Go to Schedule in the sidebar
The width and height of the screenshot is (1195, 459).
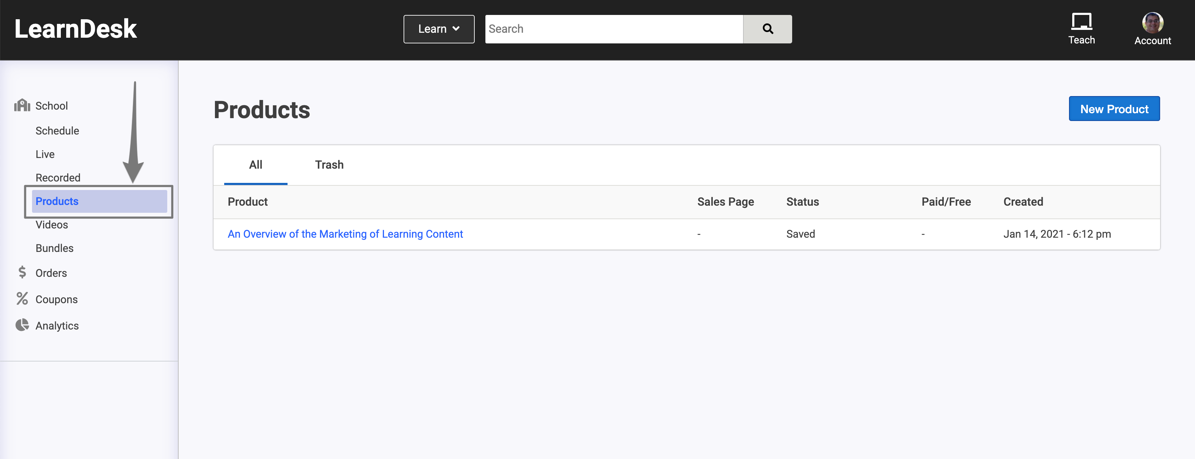(57, 131)
